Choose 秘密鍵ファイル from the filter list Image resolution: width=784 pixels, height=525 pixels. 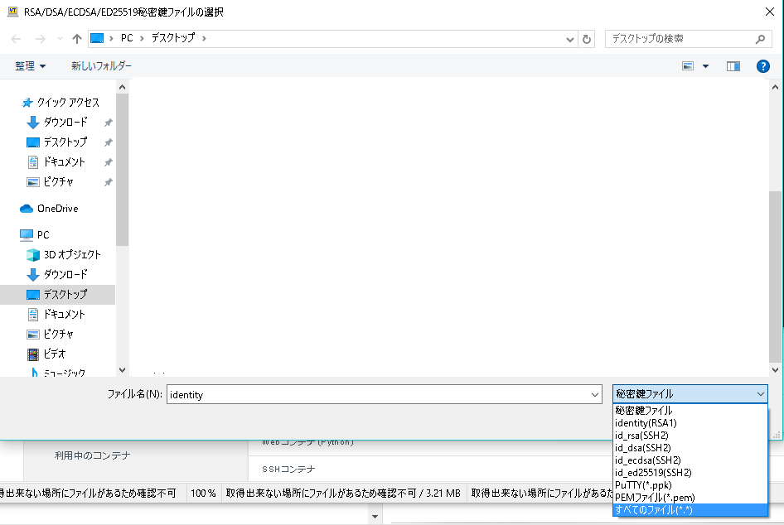690,411
